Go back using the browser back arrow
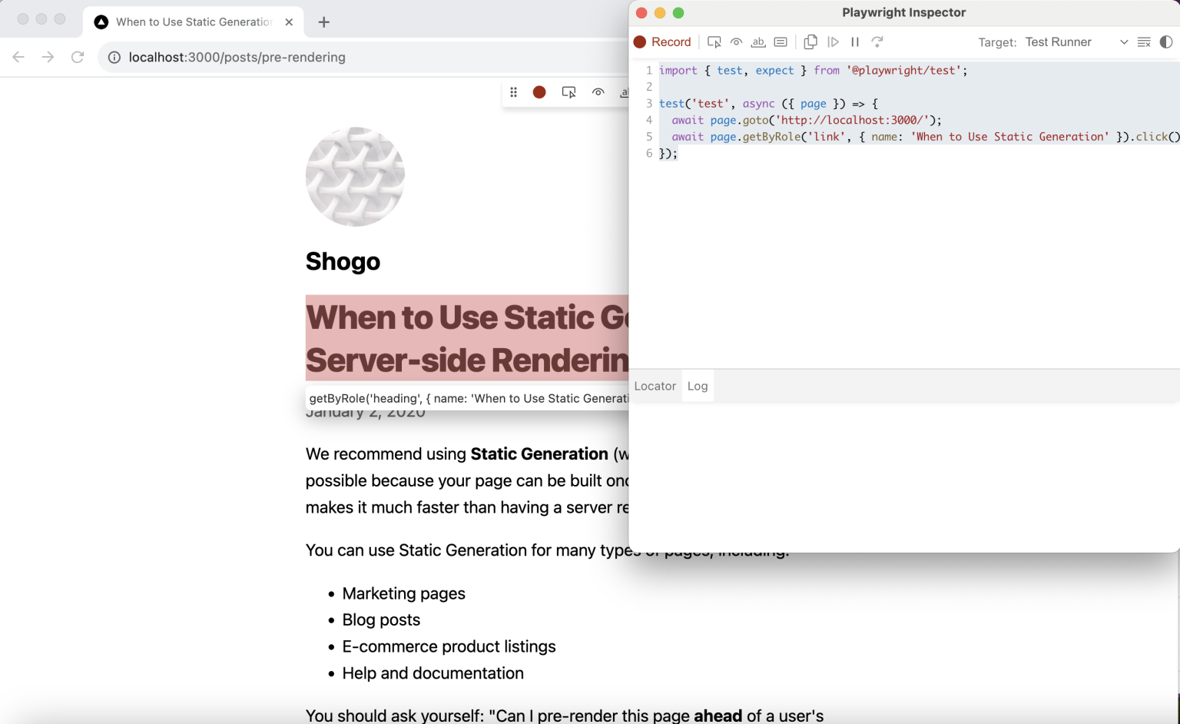1180x724 pixels. [x=18, y=57]
